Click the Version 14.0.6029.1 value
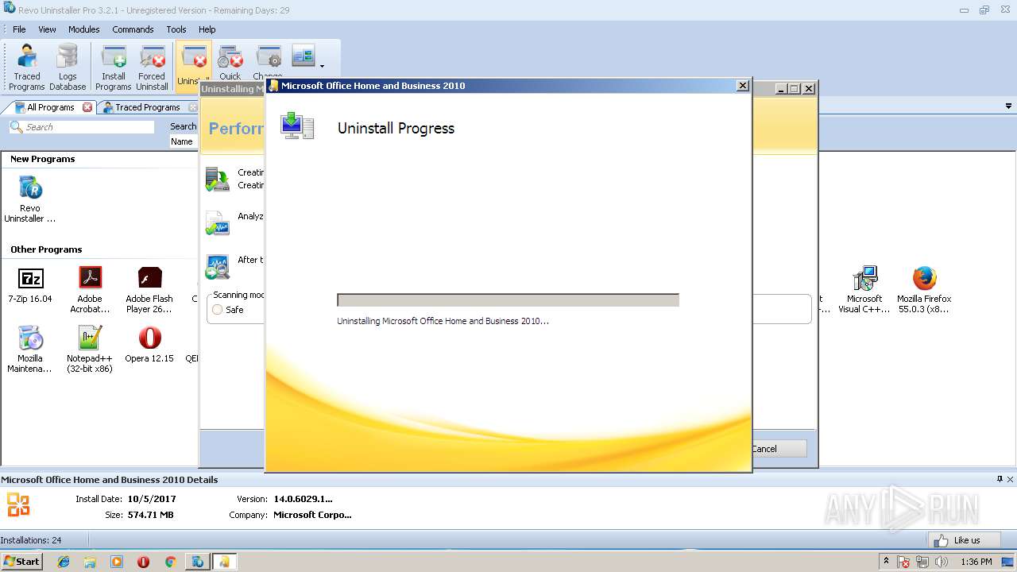Viewport: 1017px width, 572px height. point(303,499)
